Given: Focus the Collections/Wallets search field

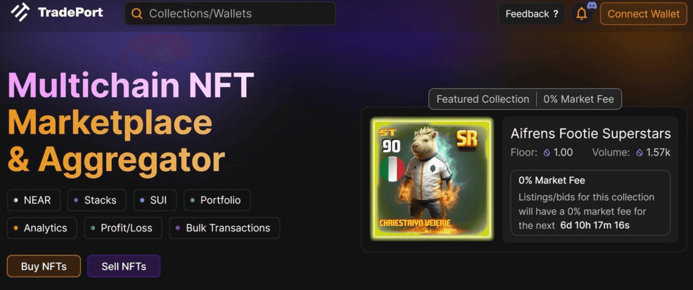Looking at the screenshot, I should pos(230,14).
